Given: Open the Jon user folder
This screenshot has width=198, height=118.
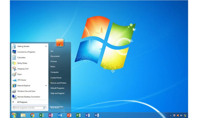Looking at the screenshot, I should pyautogui.click(x=52, y=51).
